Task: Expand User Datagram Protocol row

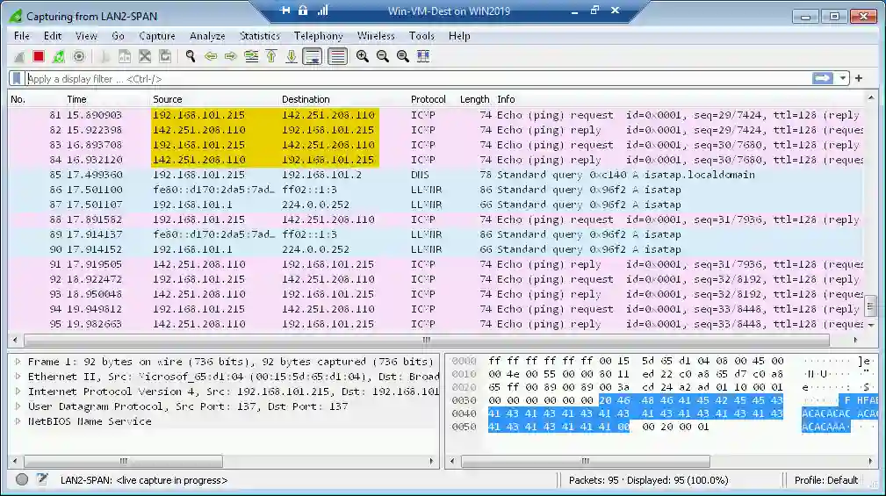Action: (x=18, y=406)
